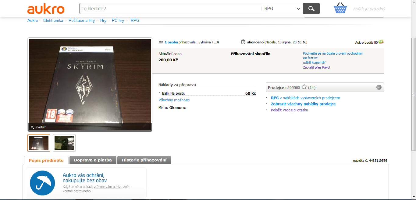The width and height of the screenshot is (416, 200).
Task: Open Historie přihazování tab
Action: click(x=144, y=160)
